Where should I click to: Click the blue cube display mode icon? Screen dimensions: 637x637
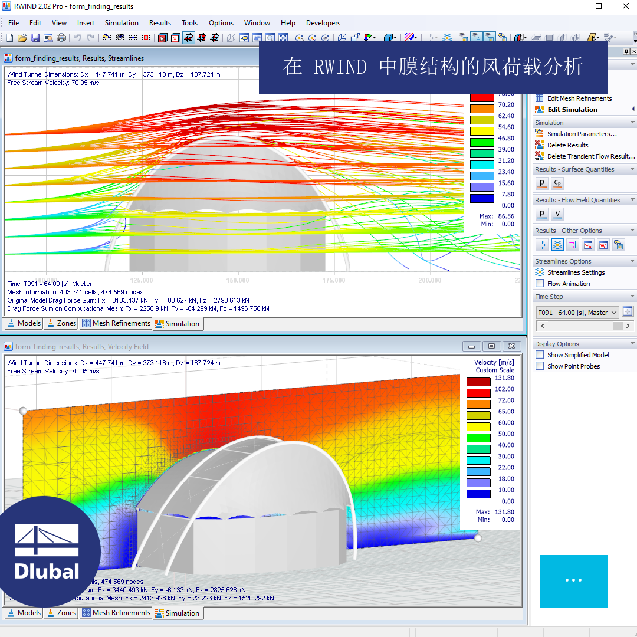pos(388,38)
